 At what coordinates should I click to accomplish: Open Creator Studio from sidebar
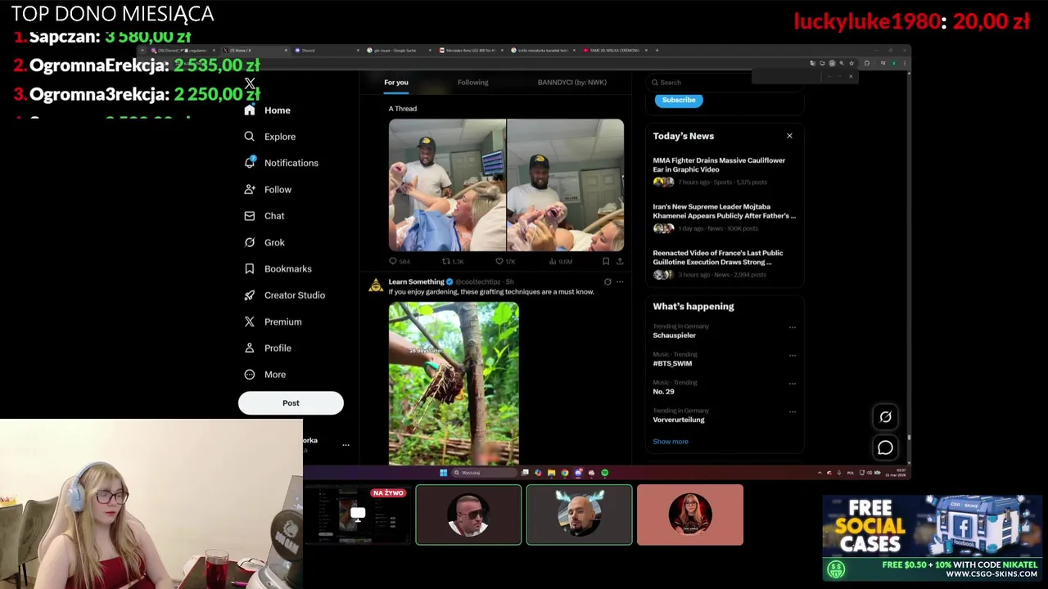pos(285,295)
